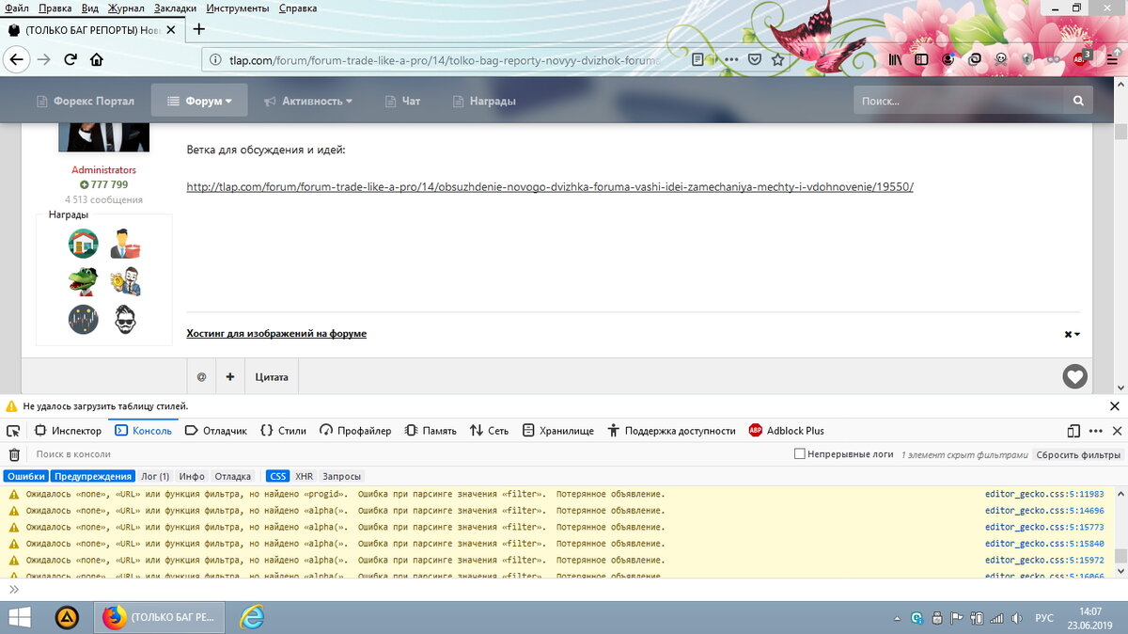The image size is (1128, 634).
Task: Like the post with the heart icon
Action: click(1074, 377)
